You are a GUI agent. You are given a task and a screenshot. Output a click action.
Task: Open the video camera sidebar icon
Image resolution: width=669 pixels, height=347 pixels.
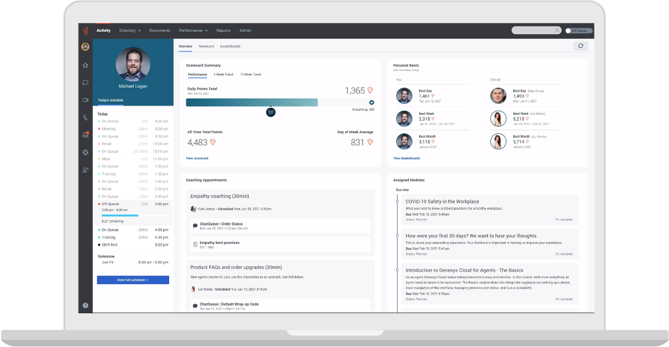(x=85, y=100)
